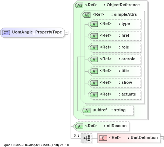Image resolution: width=164 pixels, height=147 pixels.
Task: Click the A icon beside actuate
Action: pos(94,95)
